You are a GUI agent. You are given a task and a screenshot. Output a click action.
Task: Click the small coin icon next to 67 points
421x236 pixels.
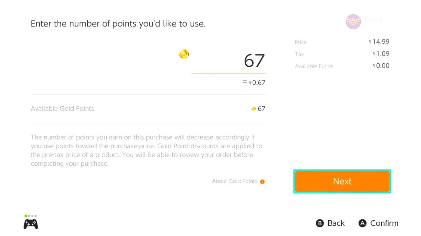click(x=253, y=109)
